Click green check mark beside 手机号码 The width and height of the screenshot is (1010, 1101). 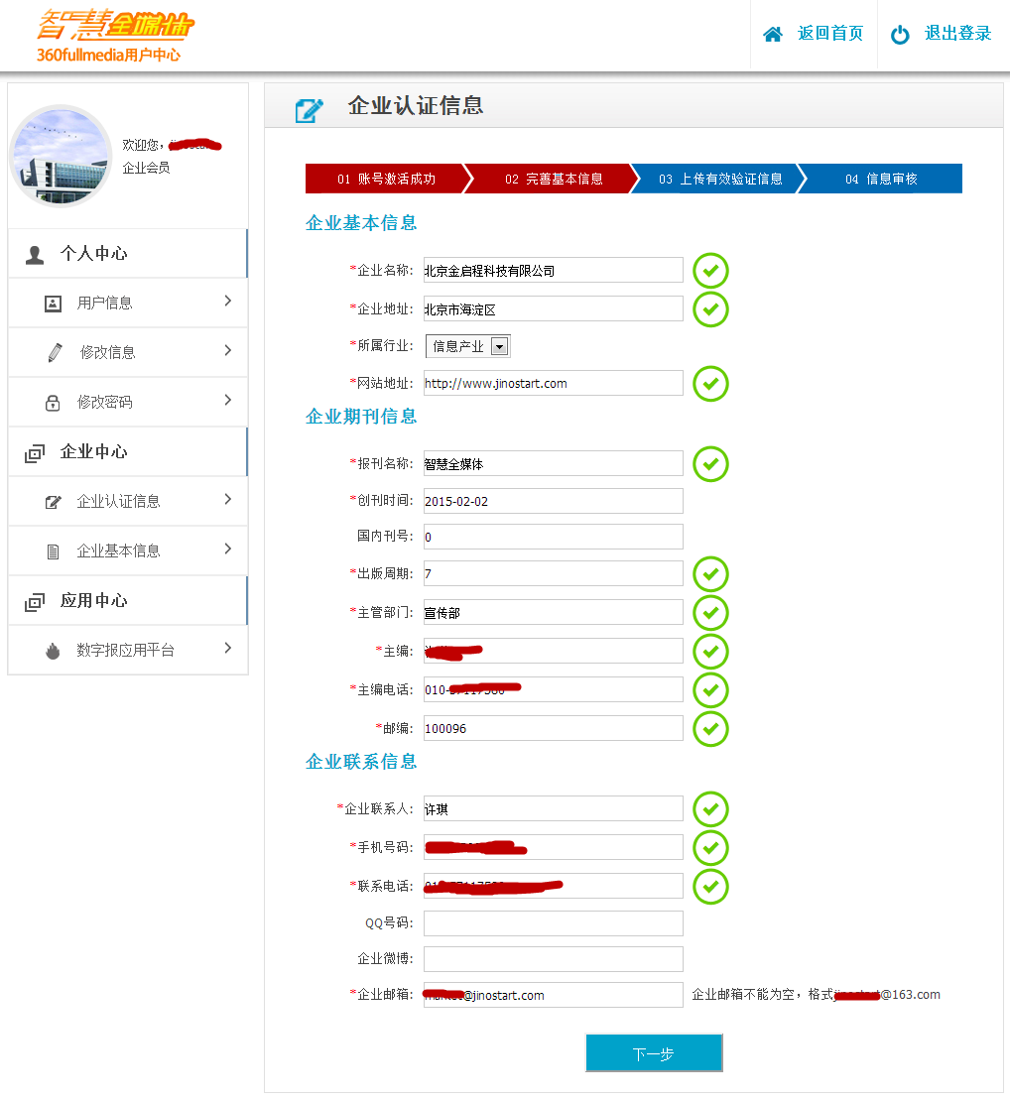click(x=710, y=848)
